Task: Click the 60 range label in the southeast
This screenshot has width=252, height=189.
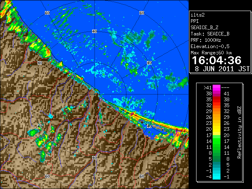Action: pyautogui.click(x=142, y=176)
